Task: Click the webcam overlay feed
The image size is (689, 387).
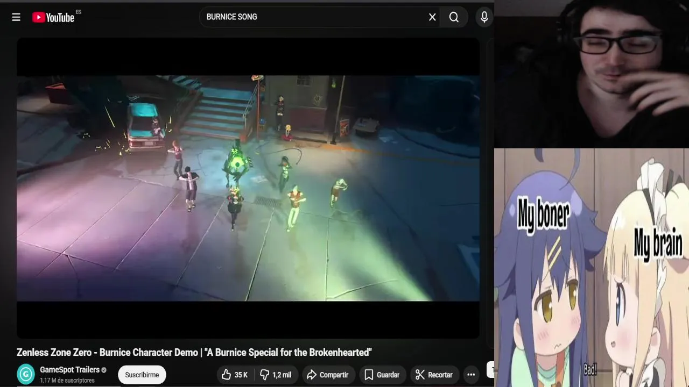Action: 592,74
